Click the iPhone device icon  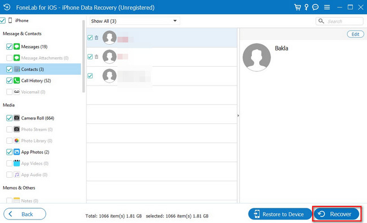pyautogui.click(x=10, y=20)
